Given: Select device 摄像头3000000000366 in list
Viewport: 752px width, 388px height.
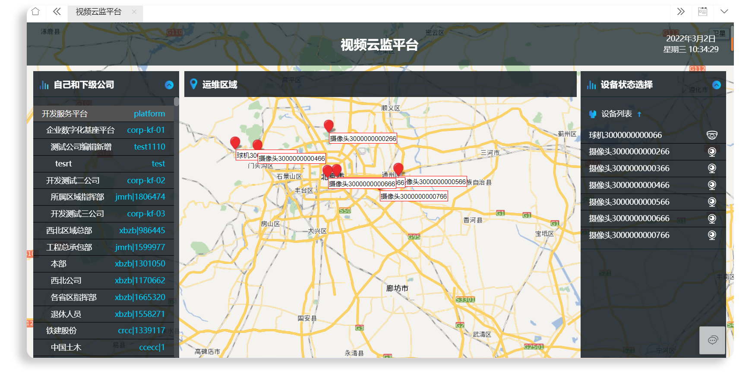Looking at the screenshot, I should [653, 169].
